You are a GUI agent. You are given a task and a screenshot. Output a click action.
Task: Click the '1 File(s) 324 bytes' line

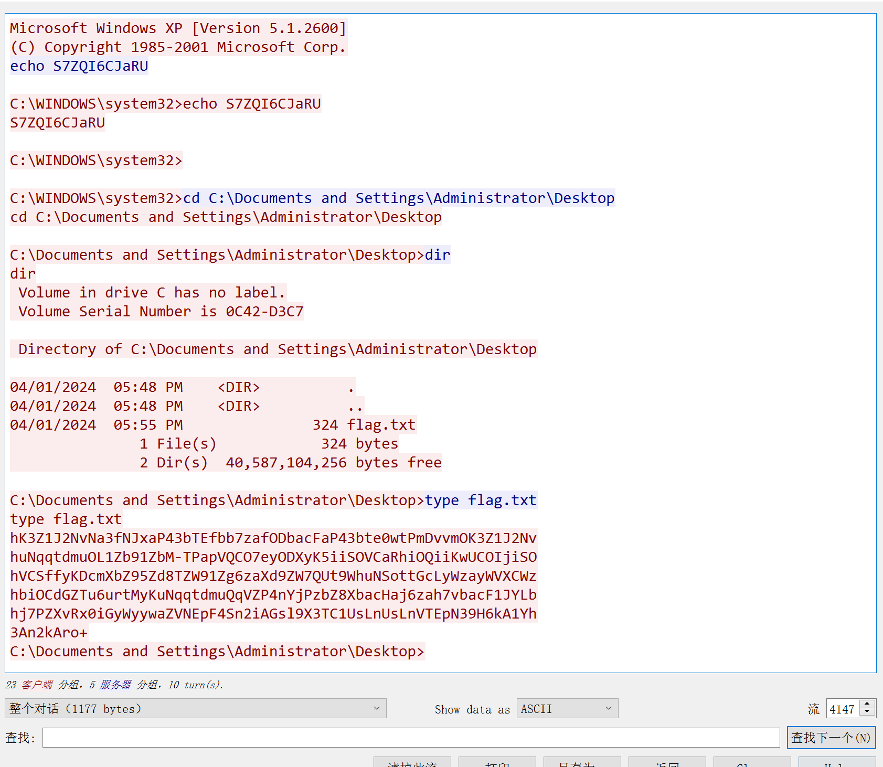tap(269, 443)
